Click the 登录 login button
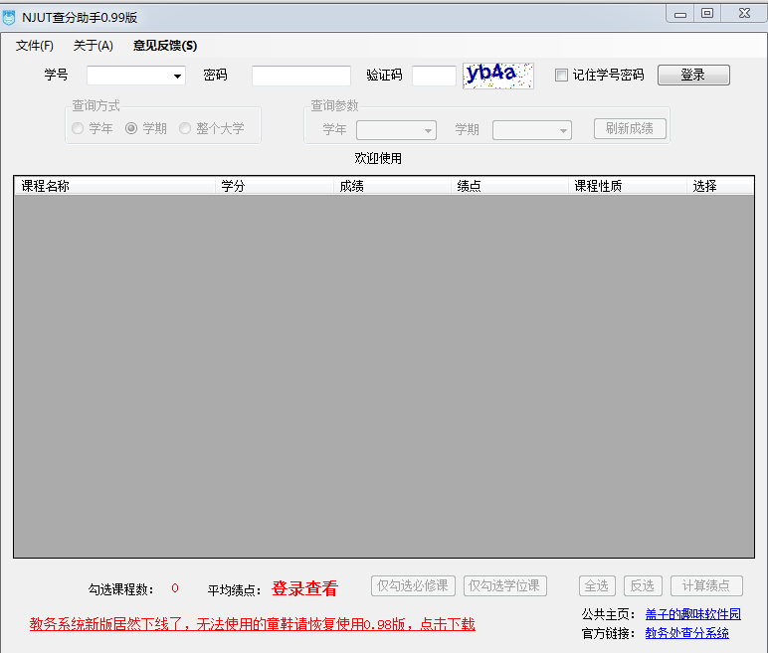This screenshot has height=653, width=768. point(693,75)
